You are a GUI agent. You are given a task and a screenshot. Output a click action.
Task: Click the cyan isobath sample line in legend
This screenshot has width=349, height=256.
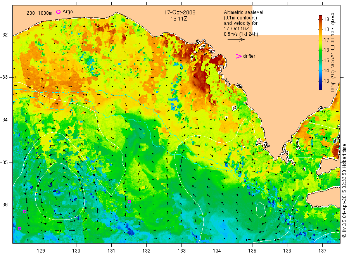pos(33,17)
